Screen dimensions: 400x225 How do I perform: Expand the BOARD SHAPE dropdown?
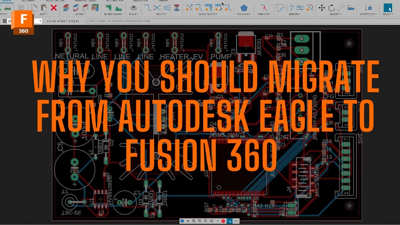point(113,14)
